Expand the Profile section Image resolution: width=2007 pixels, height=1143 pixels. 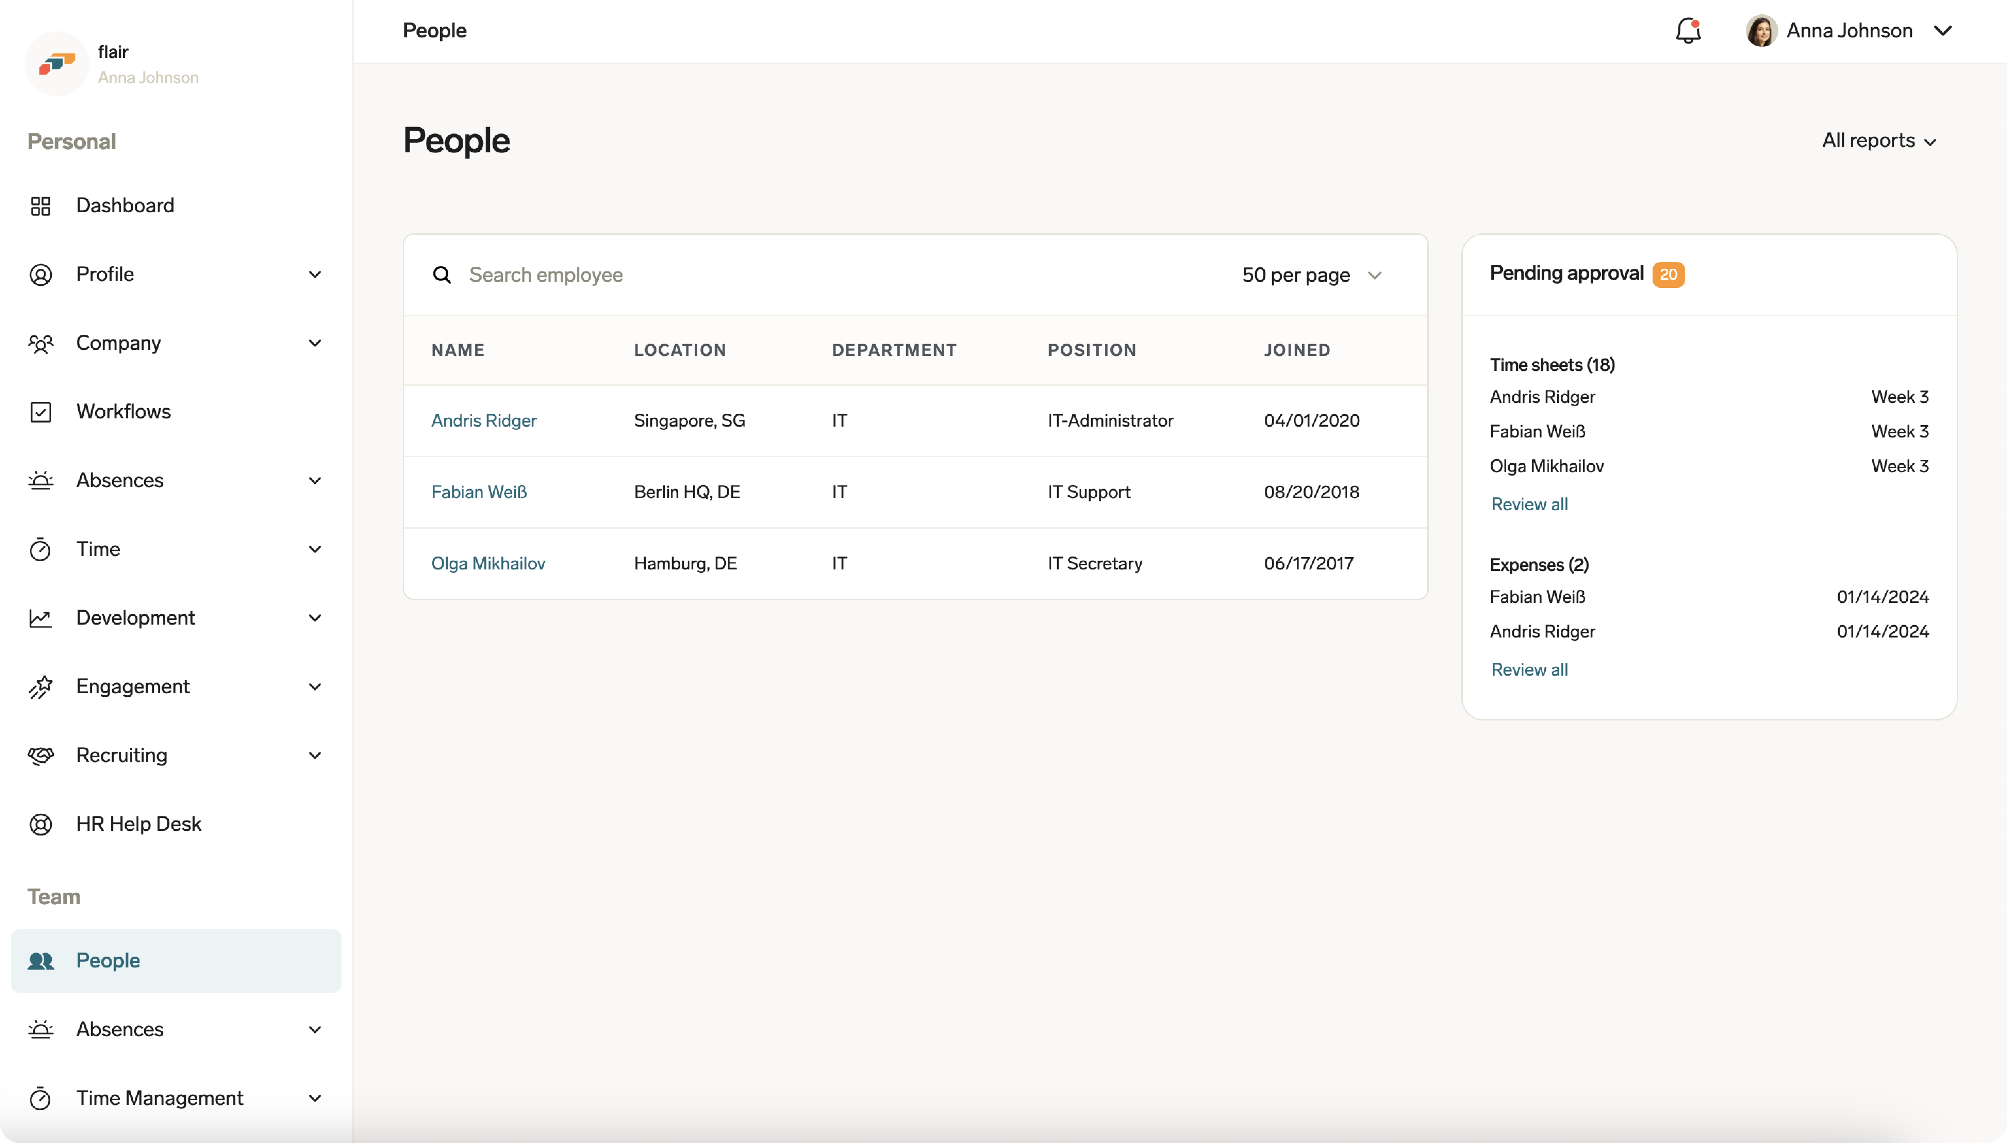315,274
